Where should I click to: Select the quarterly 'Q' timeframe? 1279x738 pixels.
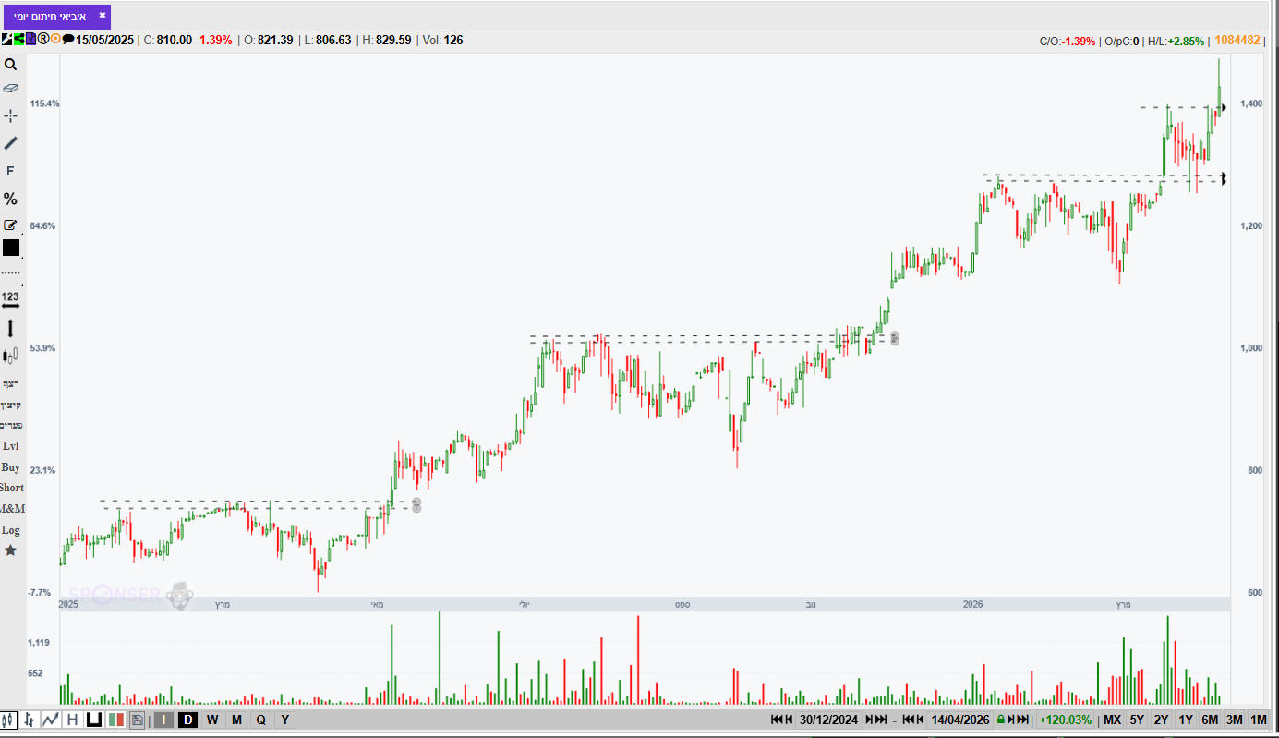pyautogui.click(x=260, y=720)
